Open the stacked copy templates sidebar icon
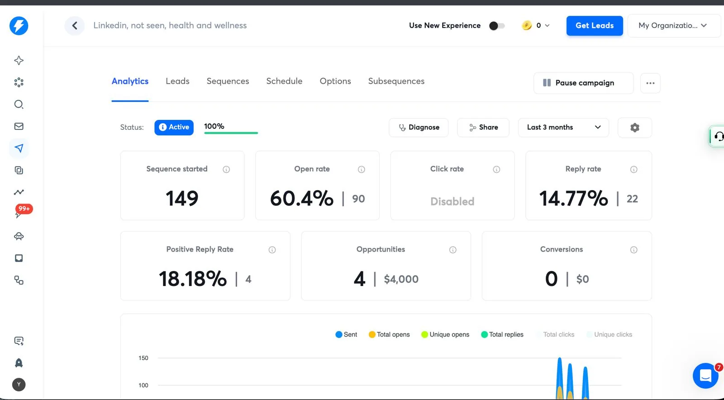 point(19,170)
